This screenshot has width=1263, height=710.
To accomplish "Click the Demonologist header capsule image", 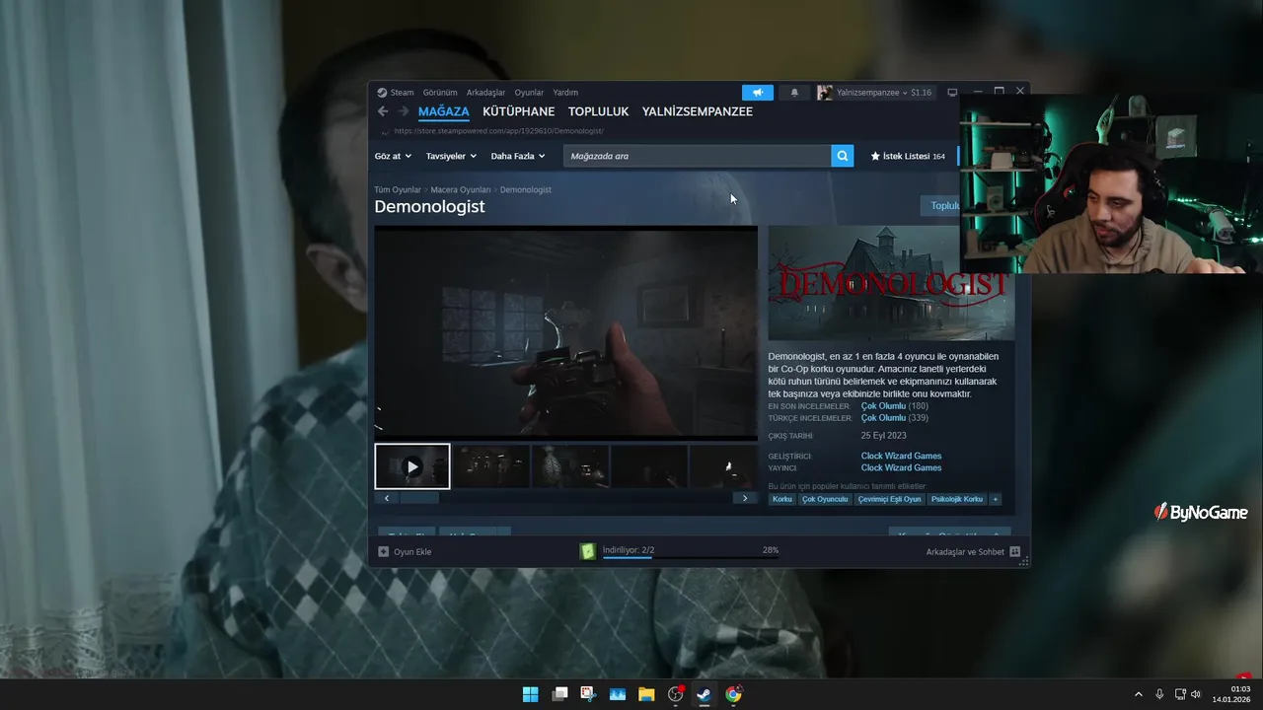I will pos(891,283).
